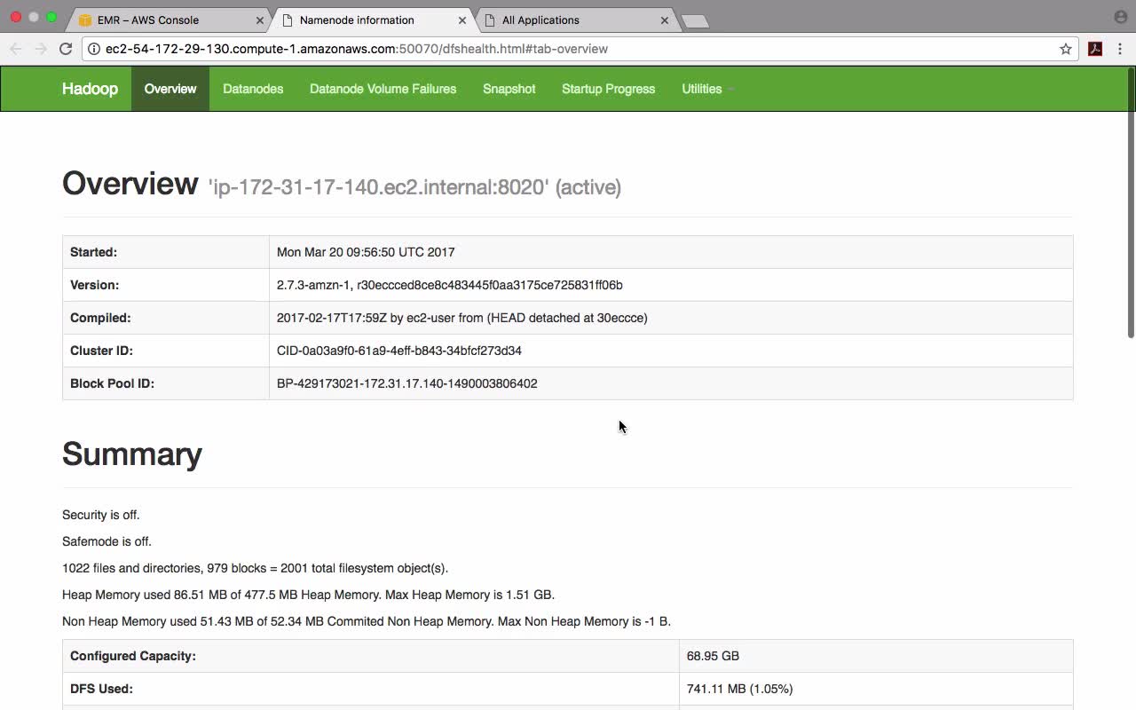Image resolution: width=1136 pixels, height=710 pixels.
Task: Close the All Applications tab
Action: (x=665, y=20)
